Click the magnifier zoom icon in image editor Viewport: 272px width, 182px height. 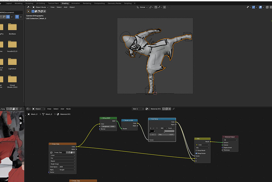(20, 118)
